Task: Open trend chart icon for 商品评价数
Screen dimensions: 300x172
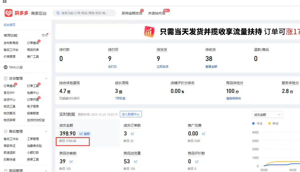Action: pyautogui.click(x=197, y=161)
